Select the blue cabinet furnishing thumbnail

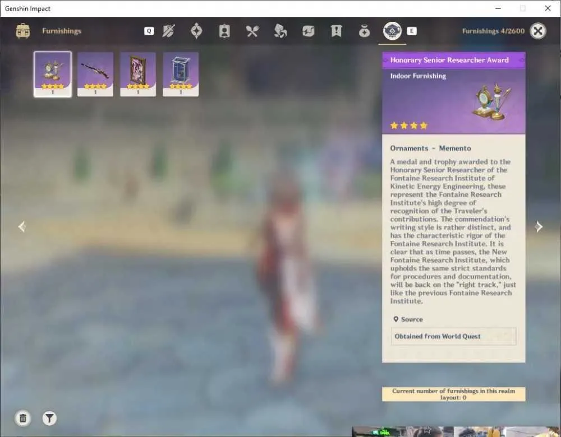point(181,74)
